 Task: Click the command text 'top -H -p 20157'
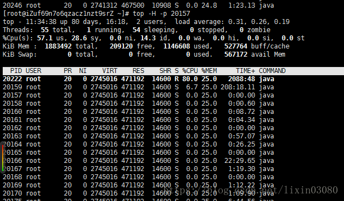(161, 14)
